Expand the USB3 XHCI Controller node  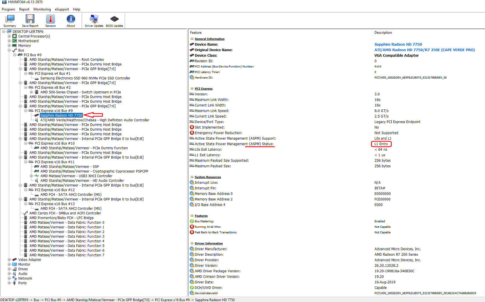(x=31, y=176)
